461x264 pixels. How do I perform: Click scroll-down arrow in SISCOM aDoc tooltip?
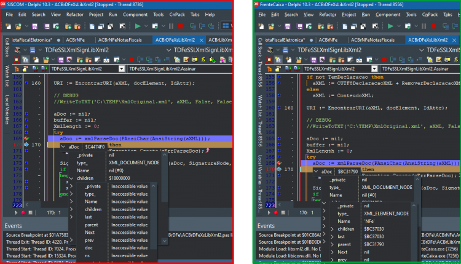(x=165, y=241)
